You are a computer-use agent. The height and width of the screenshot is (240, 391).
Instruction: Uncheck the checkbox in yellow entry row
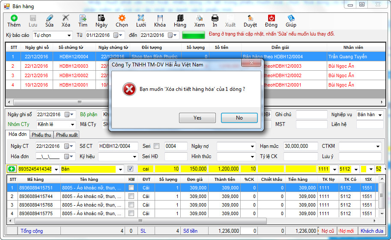pyautogui.click(x=131, y=169)
